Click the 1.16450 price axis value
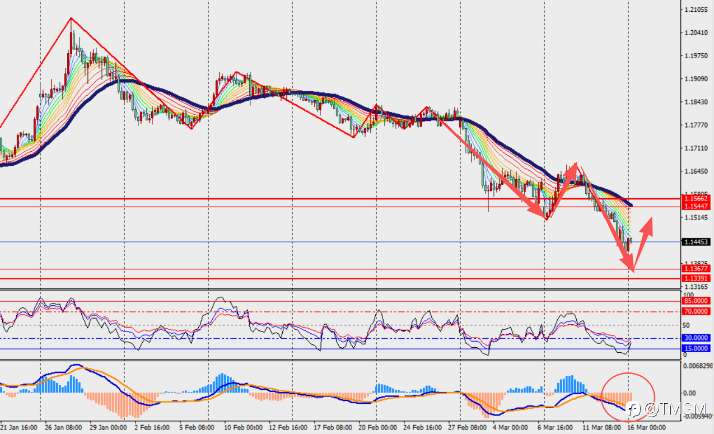The image size is (714, 434). coord(697,171)
